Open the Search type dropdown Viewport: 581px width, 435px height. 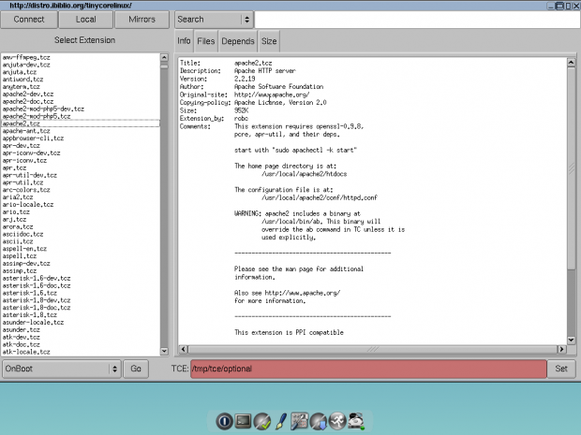coord(214,20)
